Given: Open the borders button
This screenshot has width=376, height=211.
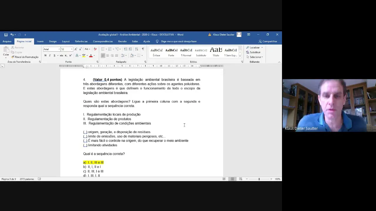Looking at the screenshot, I should (x=139, y=55).
